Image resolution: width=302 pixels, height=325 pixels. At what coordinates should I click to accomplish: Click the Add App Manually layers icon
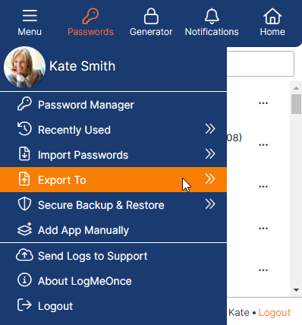pyautogui.click(x=24, y=229)
